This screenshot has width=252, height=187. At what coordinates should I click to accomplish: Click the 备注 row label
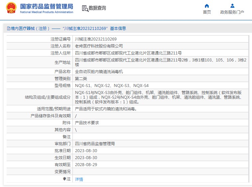click(x=66, y=137)
